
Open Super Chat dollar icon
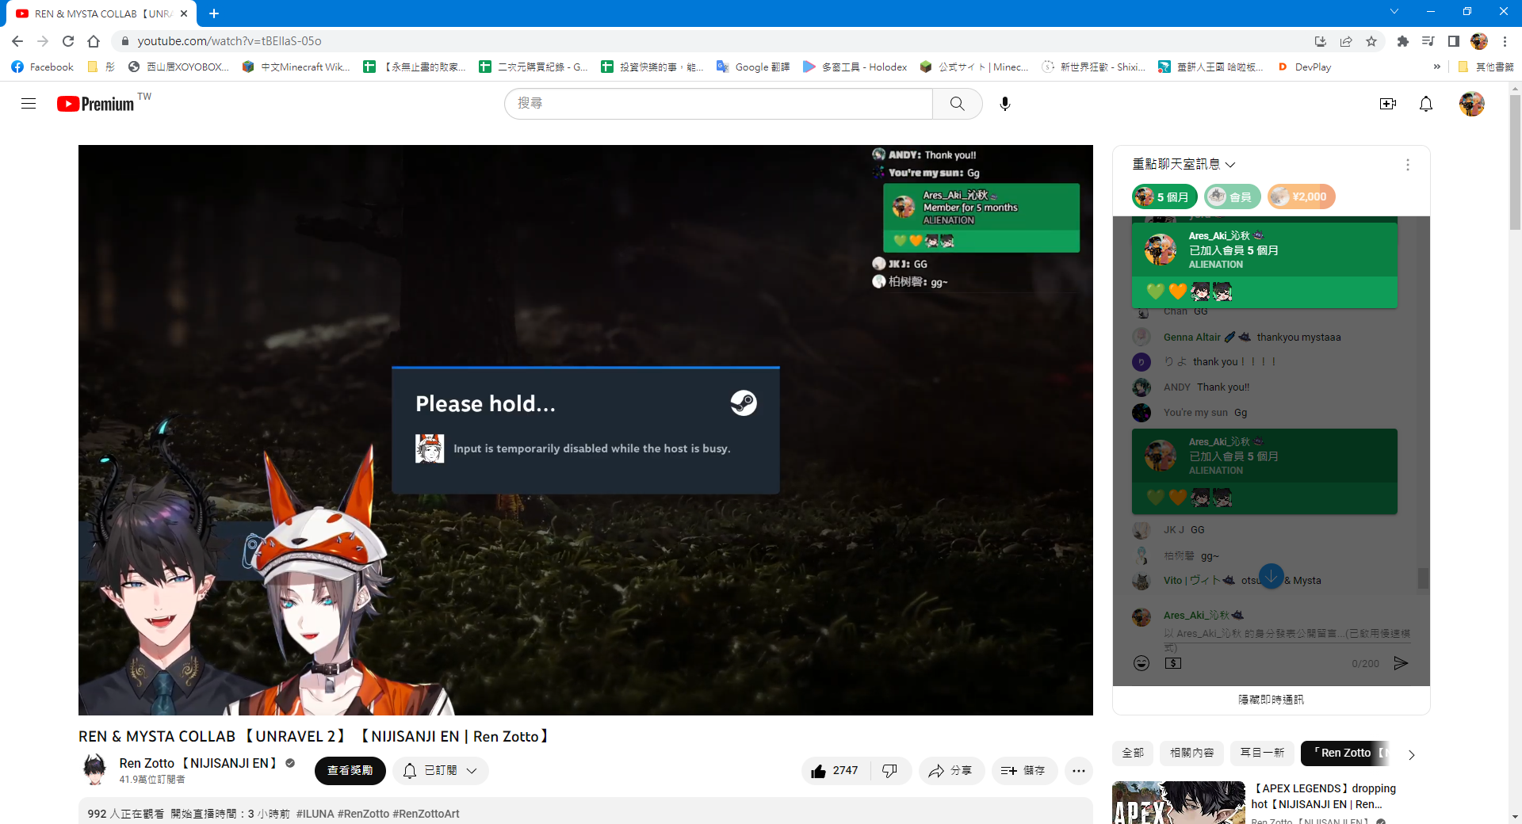pos(1173,663)
